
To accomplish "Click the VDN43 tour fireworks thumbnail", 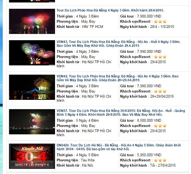I will (32, 53).
